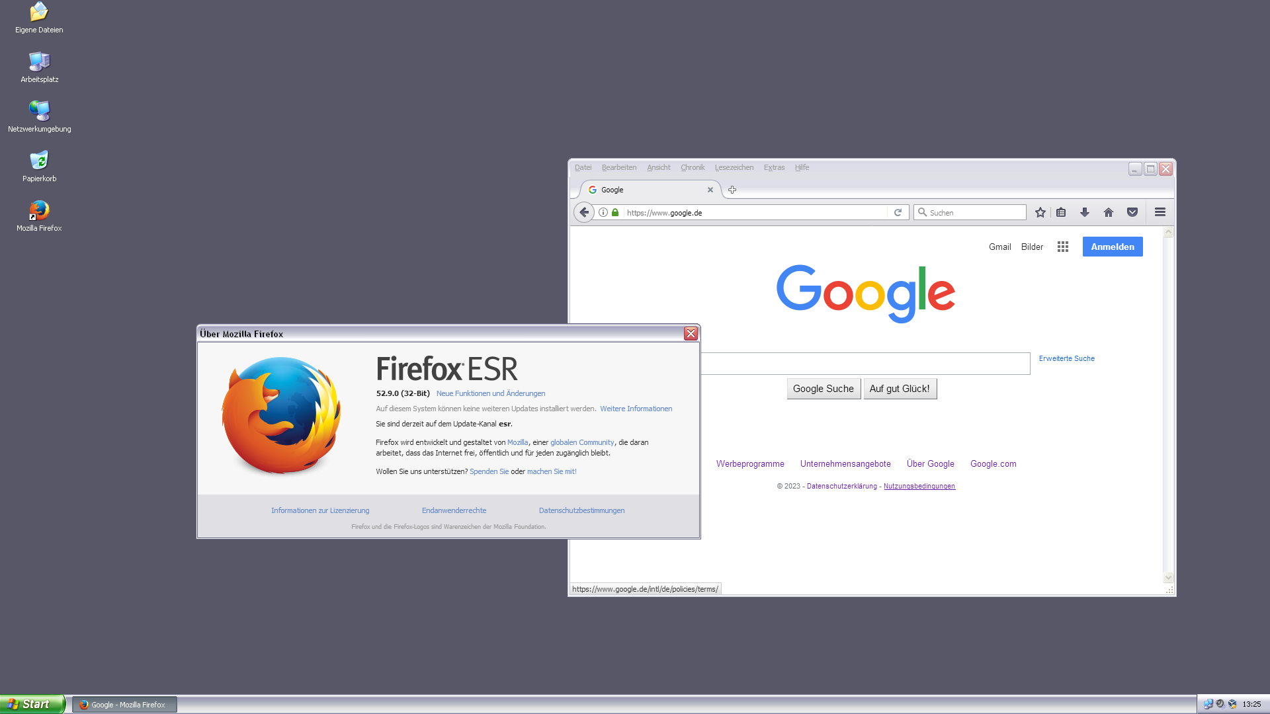The image size is (1270, 714).
Task: Open the downloads arrow icon
Action: pyautogui.click(x=1085, y=212)
